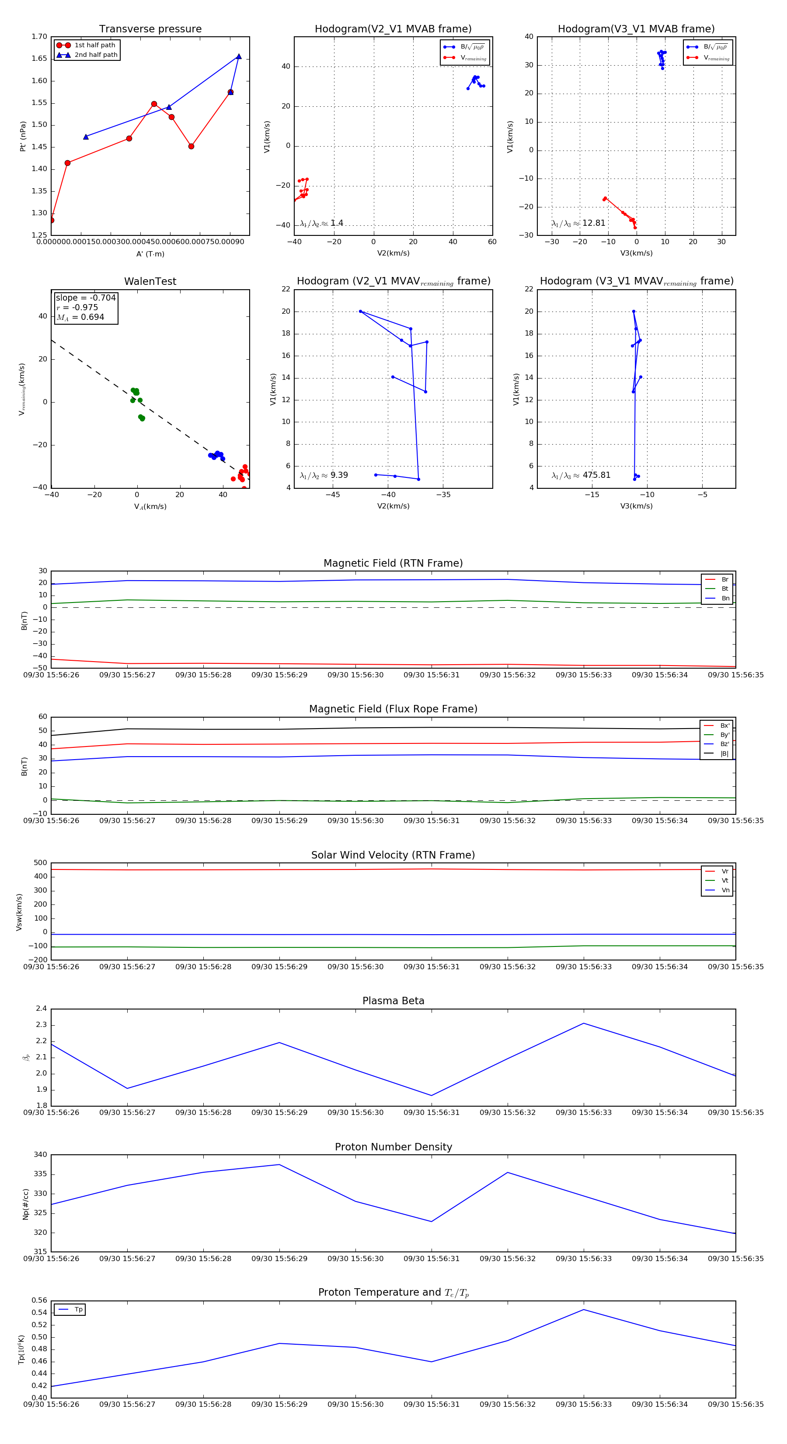This screenshot has height=1444, width=787.
Task: Click the "09/30 15:56:28" tick below Solar Wind Velocity plot
Action: tap(203, 967)
